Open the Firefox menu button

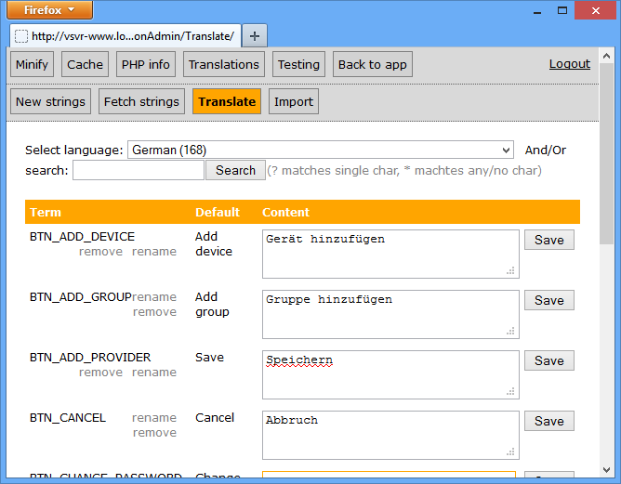[49, 10]
